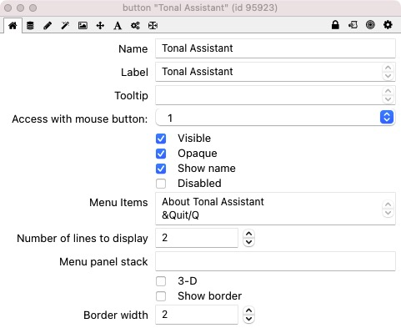Click About Tonal Assistant menu item line
The width and height of the screenshot is (401, 333).
[213, 202]
